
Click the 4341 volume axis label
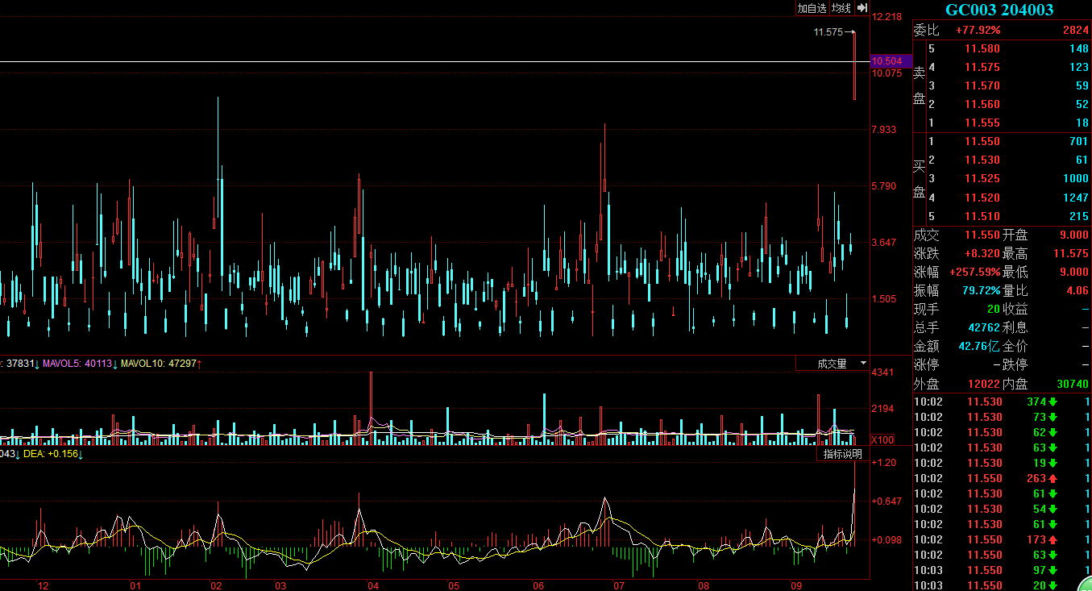click(883, 372)
